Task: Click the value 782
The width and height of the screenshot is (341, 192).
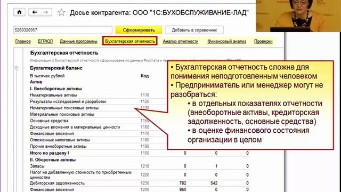Action: coord(183,183)
